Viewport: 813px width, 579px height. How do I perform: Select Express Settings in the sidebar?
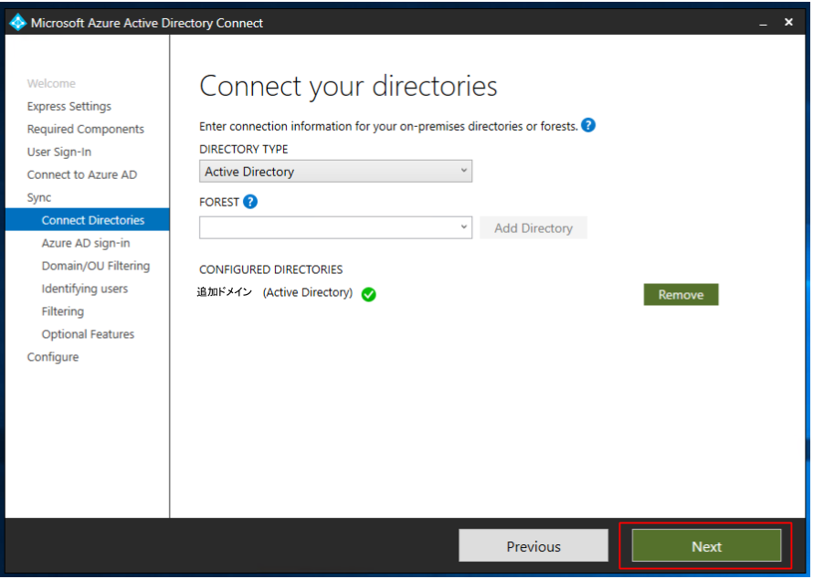69,106
